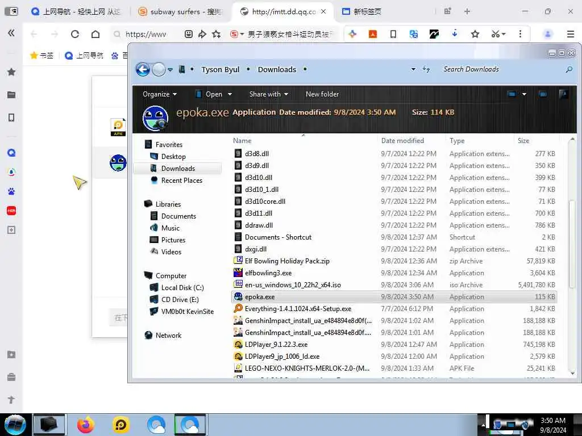Viewport: 582px width, 436px height.
Task: Close the imtt.dd.qq.com browser tab
Action: pyautogui.click(x=323, y=11)
